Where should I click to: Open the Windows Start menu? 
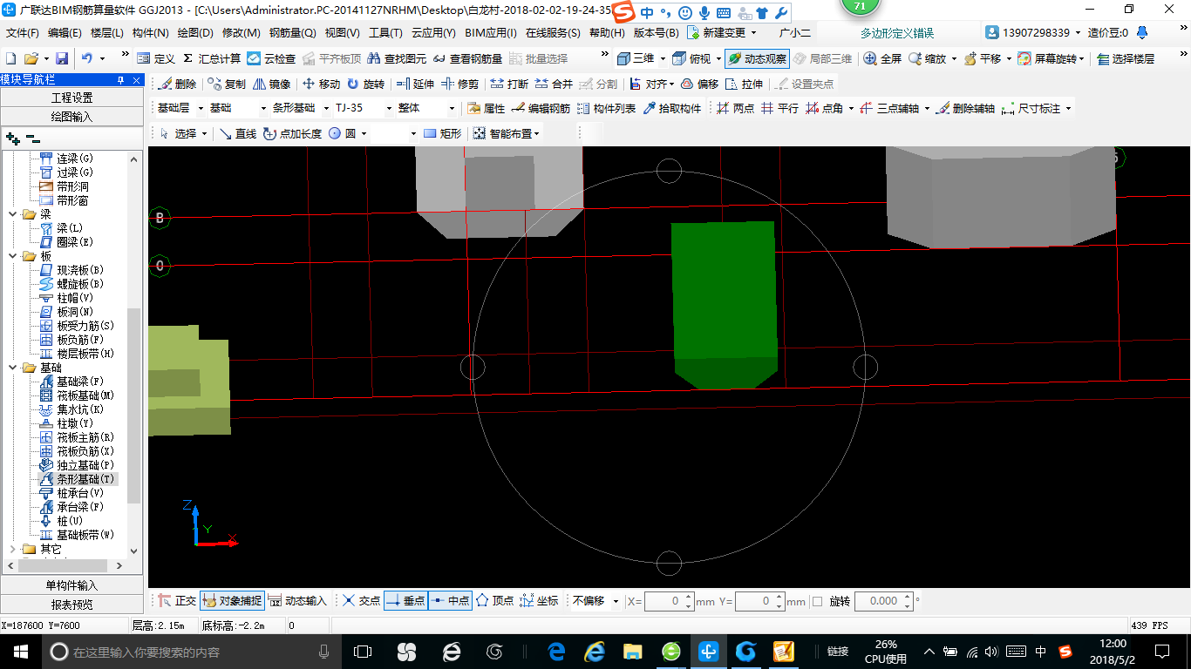point(20,652)
